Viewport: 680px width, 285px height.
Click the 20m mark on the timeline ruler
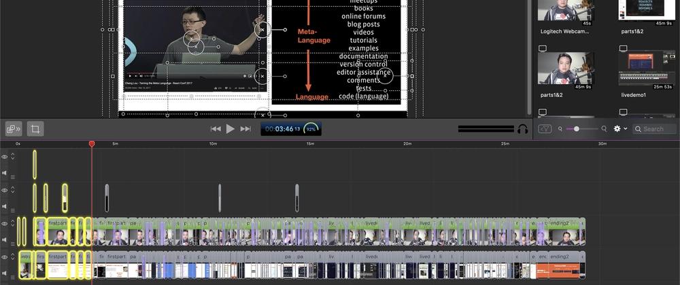tap(407, 144)
